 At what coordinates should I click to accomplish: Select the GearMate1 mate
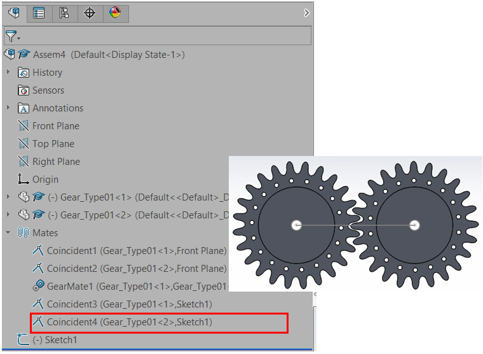[138, 287]
